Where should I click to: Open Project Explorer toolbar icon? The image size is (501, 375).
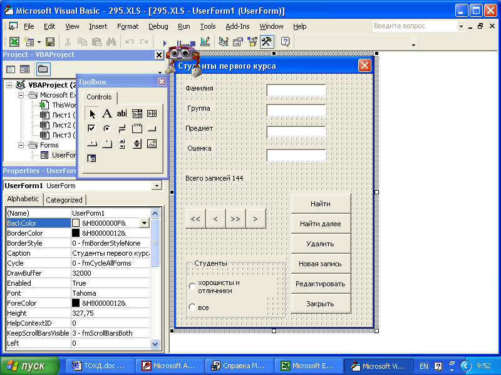pos(224,41)
